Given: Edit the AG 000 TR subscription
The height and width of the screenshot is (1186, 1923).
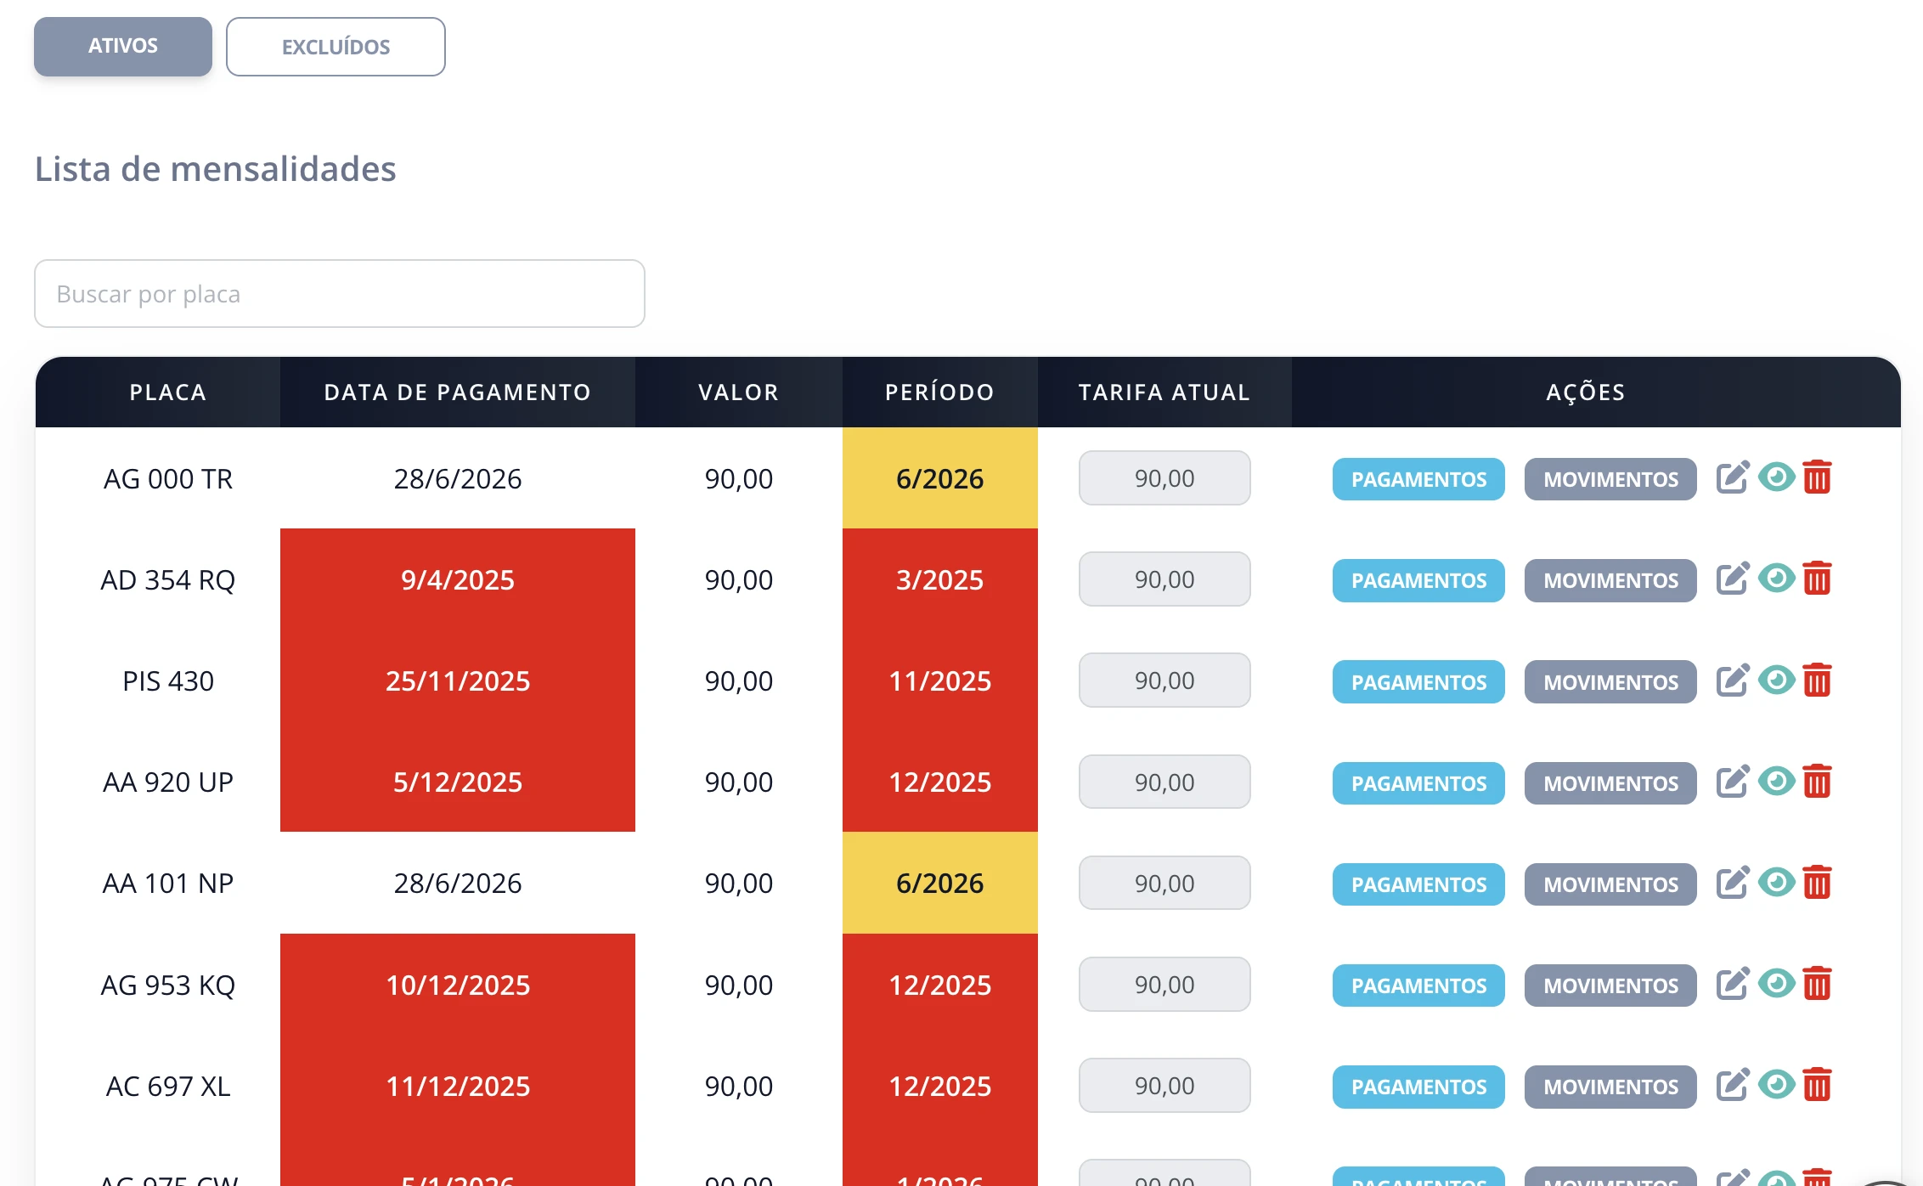Looking at the screenshot, I should tap(1733, 477).
